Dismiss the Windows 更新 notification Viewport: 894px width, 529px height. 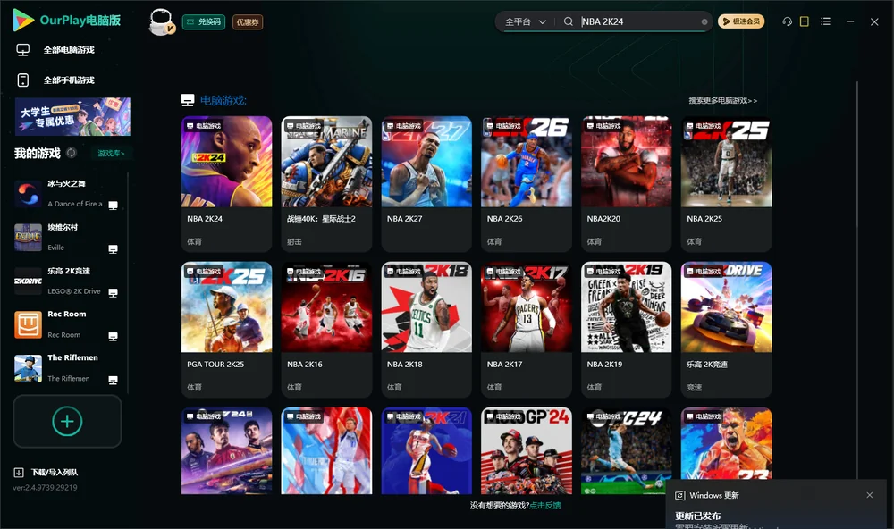[x=870, y=495]
